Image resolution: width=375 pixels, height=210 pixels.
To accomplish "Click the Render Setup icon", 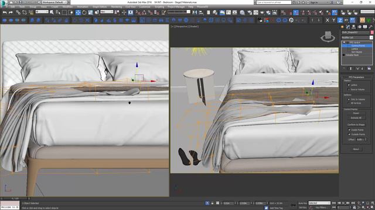I will pos(250,12).
